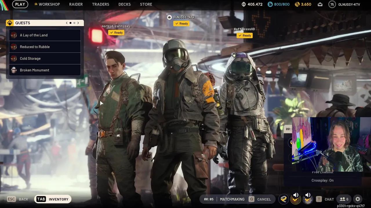Click the coin currency icon beside 405,472

[244, 4]
